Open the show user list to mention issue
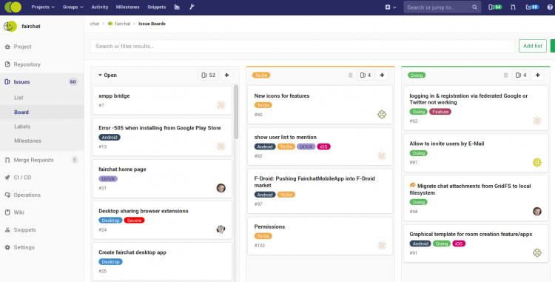The image size is (555, 282). point(286,137)
